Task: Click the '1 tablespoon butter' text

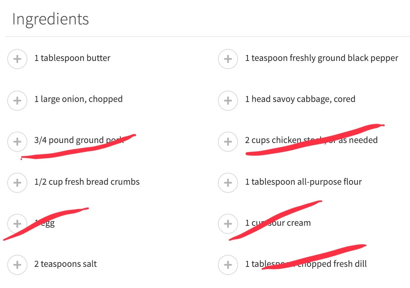Action: tap(72, 58)
